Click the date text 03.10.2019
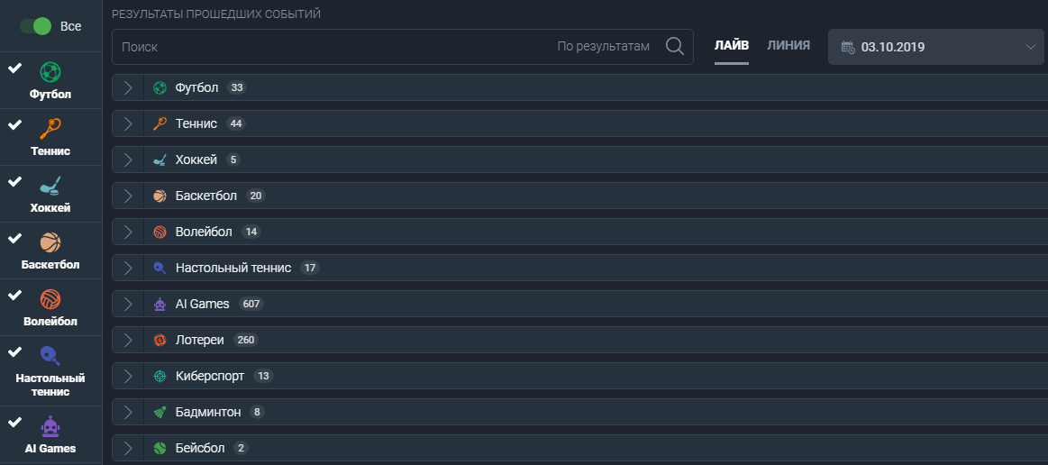 [893, 48]
